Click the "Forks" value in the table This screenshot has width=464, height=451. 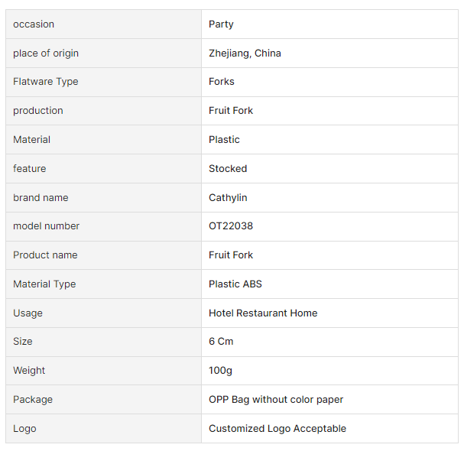tap(222, 82)
